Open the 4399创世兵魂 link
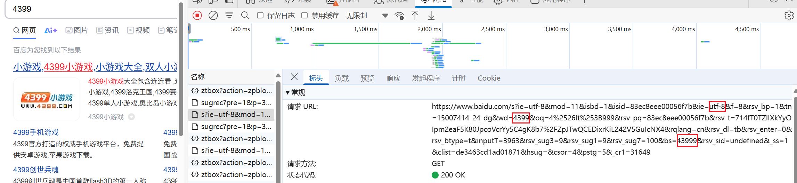Image resolution: width=797 pixels, height=183 pixels. pos(36,170)
